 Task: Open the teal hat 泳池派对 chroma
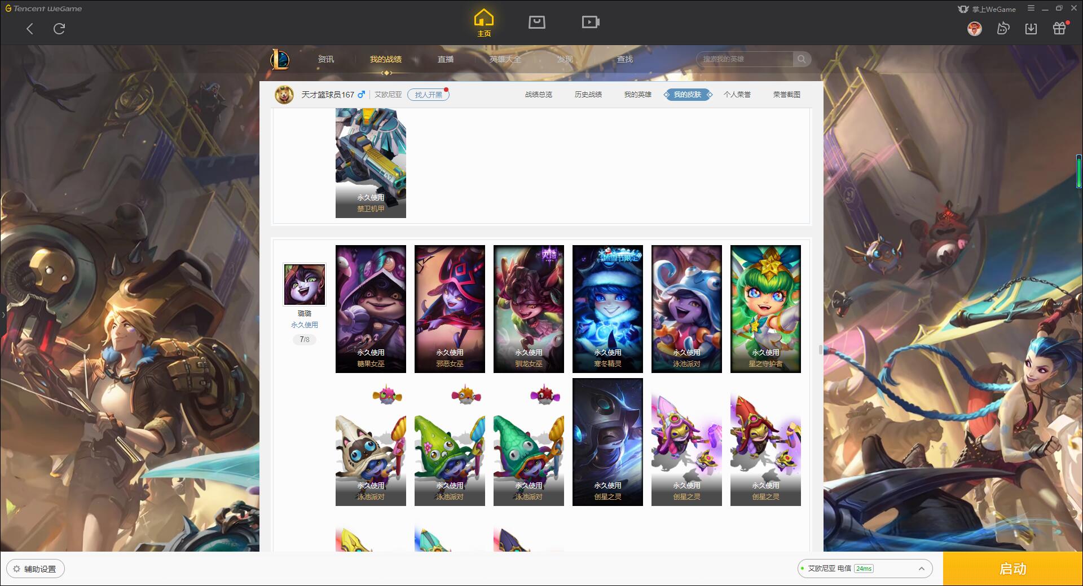click(x=529, y=442)
